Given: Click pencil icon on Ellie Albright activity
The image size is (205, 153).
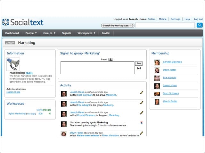Looking at the screenshot, I should point(142,103).
